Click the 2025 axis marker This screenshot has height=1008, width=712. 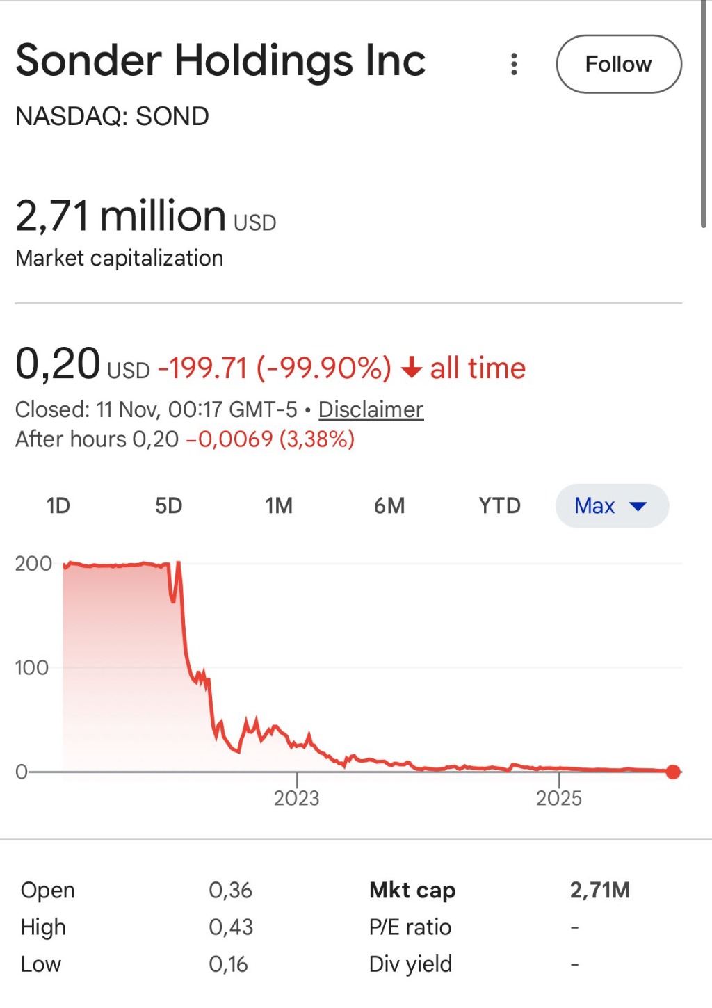[x=559, y=797]
